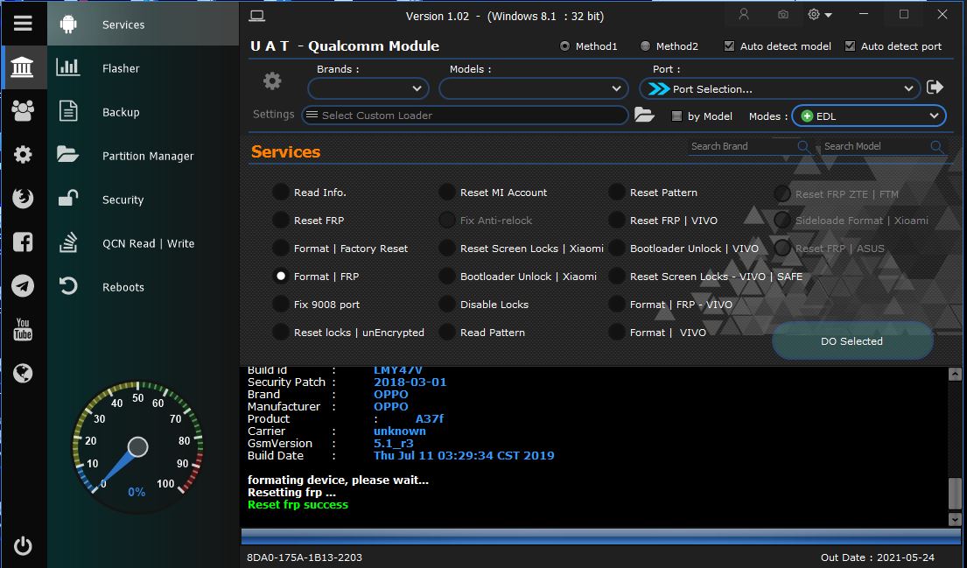Viewport: 967px width, 568px height.
Task: Open the Facebook sidebar icon
Action: pos(23,242)
